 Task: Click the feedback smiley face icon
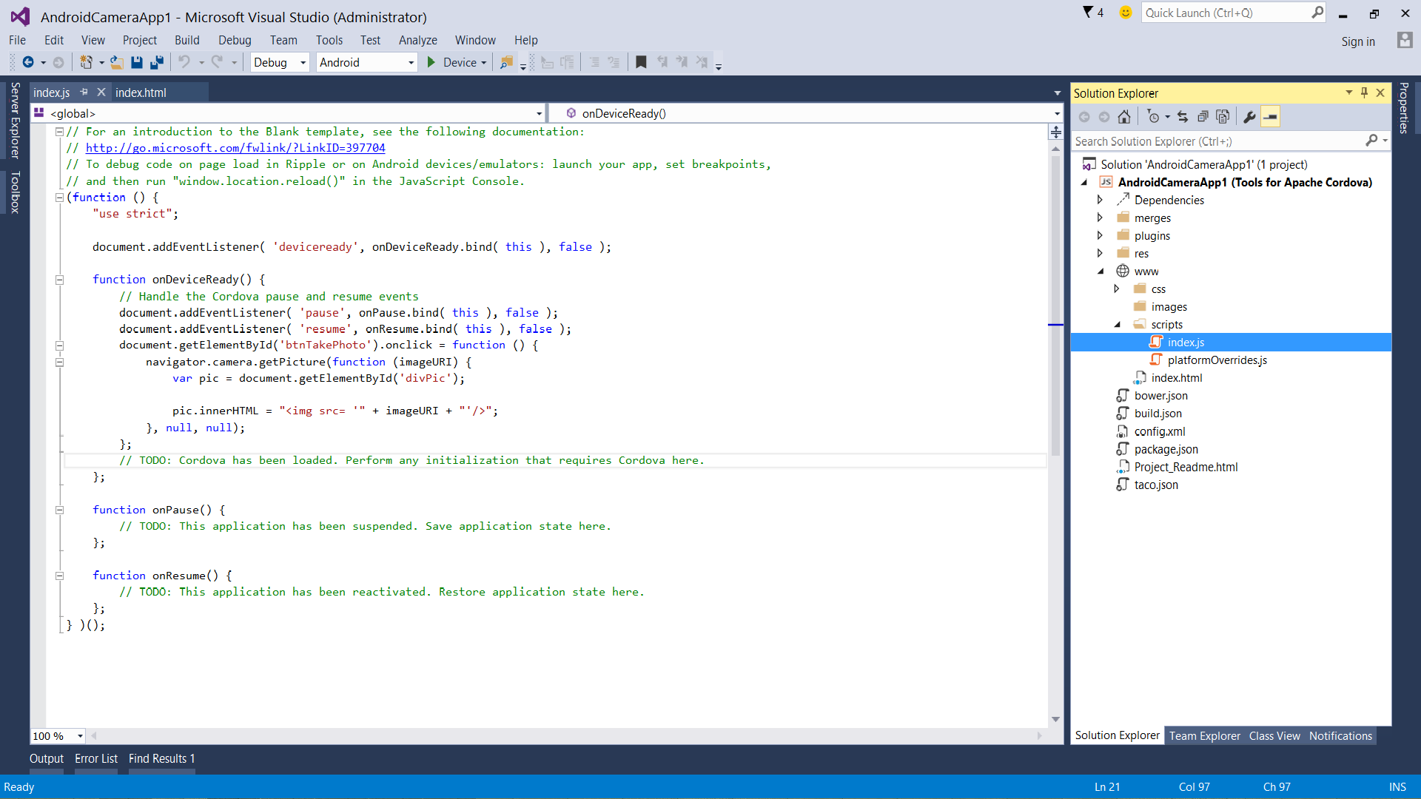[1126, 12]
